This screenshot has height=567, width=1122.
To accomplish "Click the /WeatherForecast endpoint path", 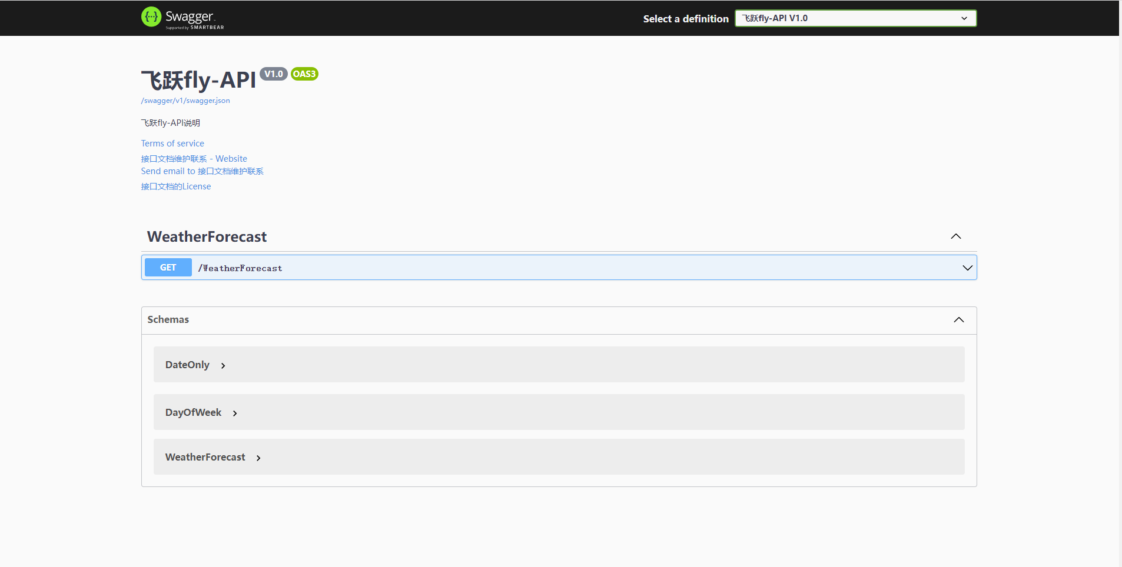I will click(x=240, y=268).
